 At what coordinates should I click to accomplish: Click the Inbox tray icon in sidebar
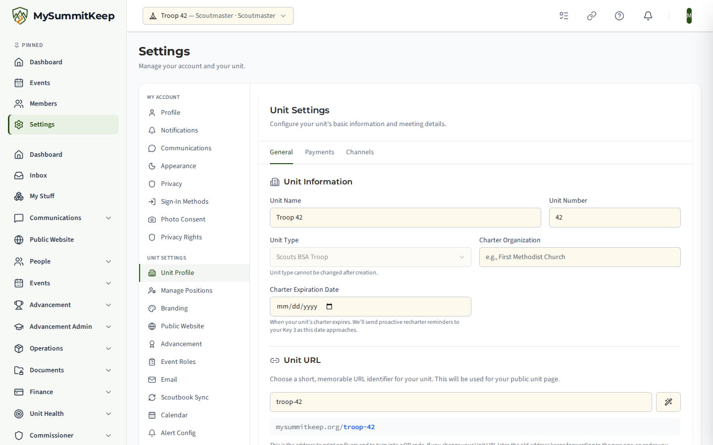click(x=19, y=176)
